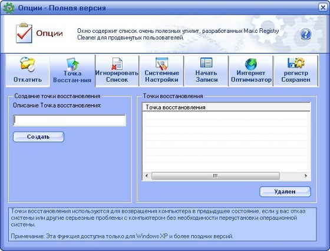The width and height of the screenshot is (330, 251).
Task: Close the Опции window
Action: (x=323, y=8)
